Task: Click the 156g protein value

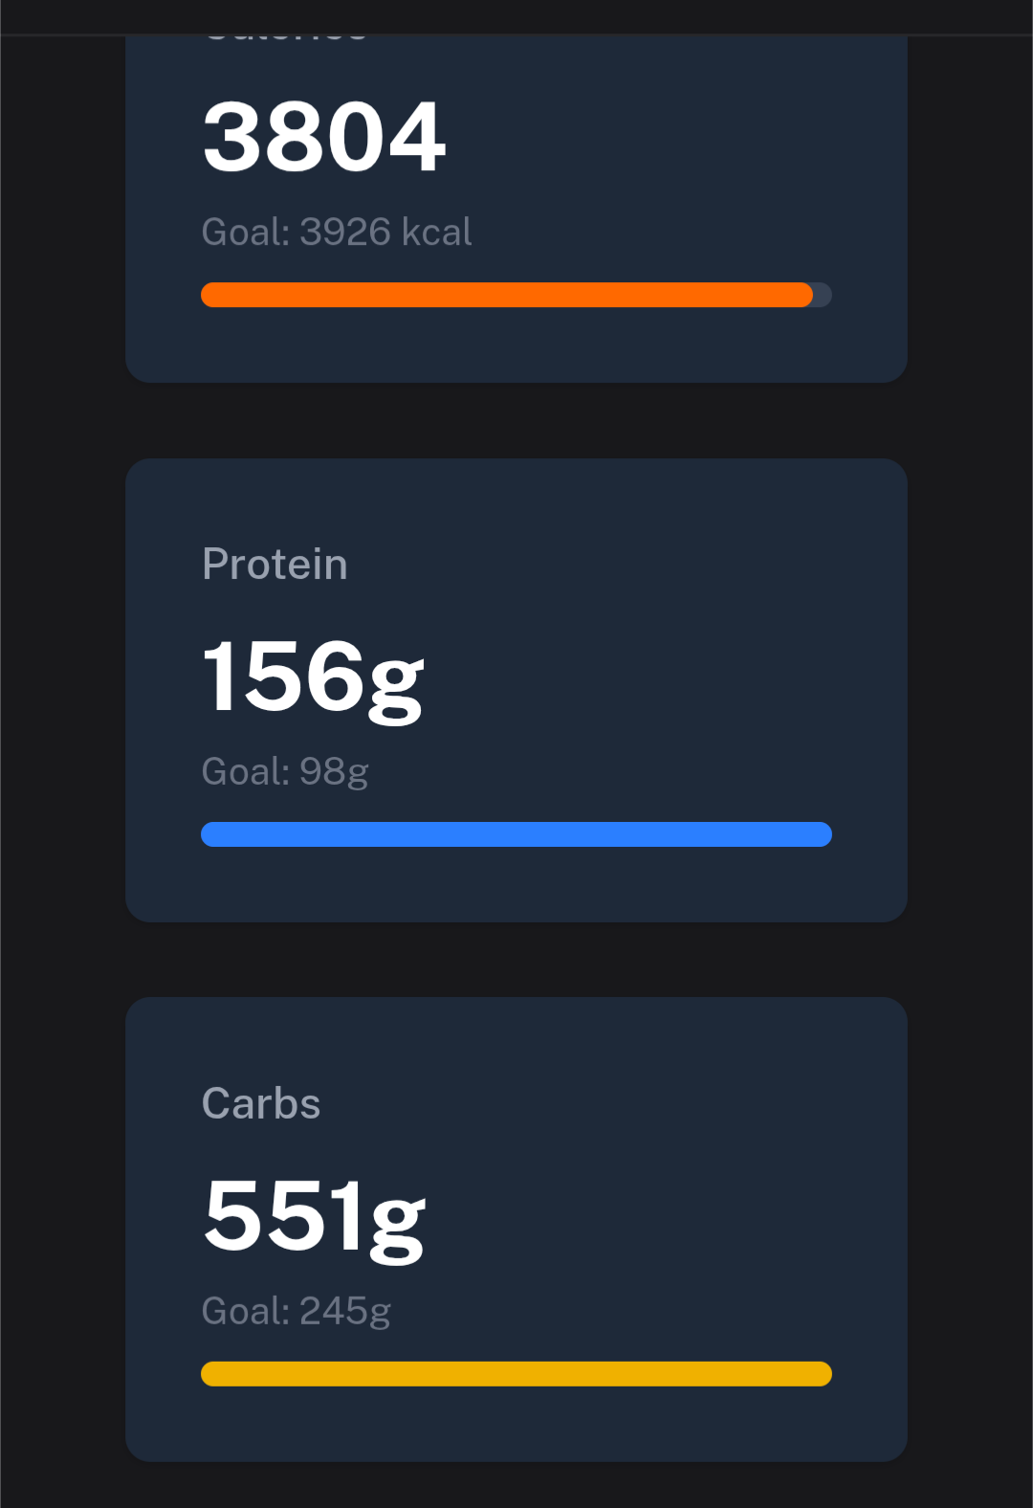Action: click(x=313, y=677)
